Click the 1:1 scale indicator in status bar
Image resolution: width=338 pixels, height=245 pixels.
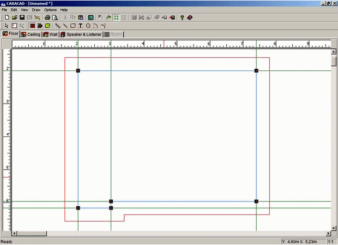coord(331,242)
